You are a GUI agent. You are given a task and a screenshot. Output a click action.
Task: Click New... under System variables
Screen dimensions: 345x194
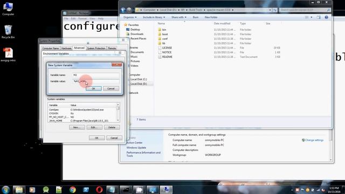(x=77, y=127)
